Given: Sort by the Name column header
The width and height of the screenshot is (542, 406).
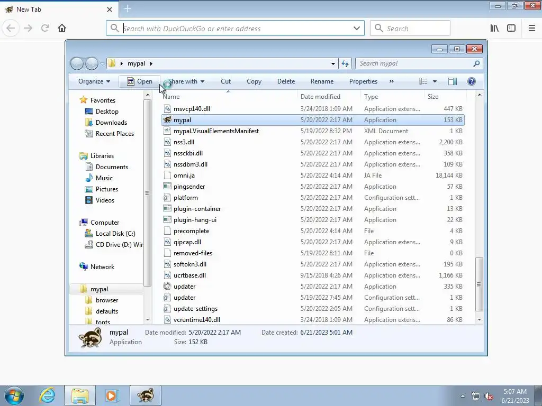Looking at the screenshot, I should pyautogui.click(x=228, y=97).
